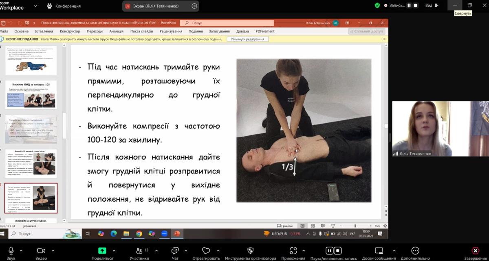489x261 pixels.
Task: Open Host tools shield icon
Action: [x=250, y=251]
